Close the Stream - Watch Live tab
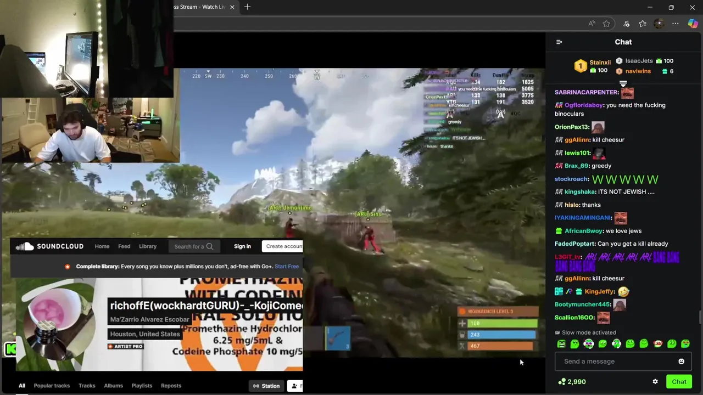Screen dimensions: 703x395 coord(232,7)
